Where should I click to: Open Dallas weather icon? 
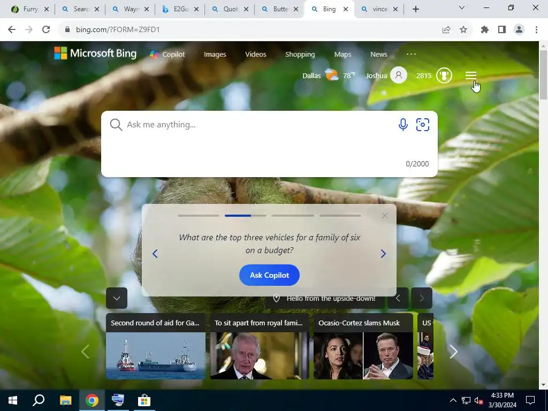[331, 75]
